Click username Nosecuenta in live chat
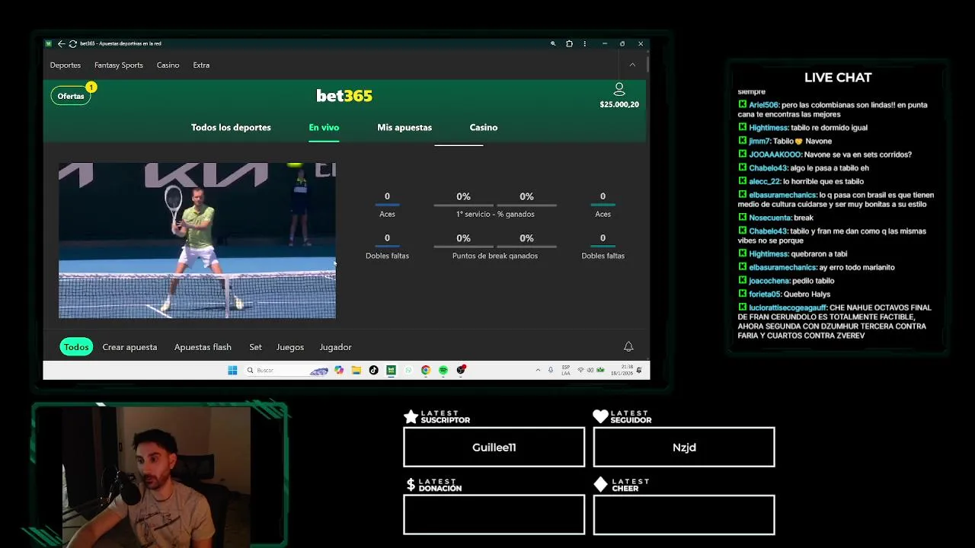 770,218
